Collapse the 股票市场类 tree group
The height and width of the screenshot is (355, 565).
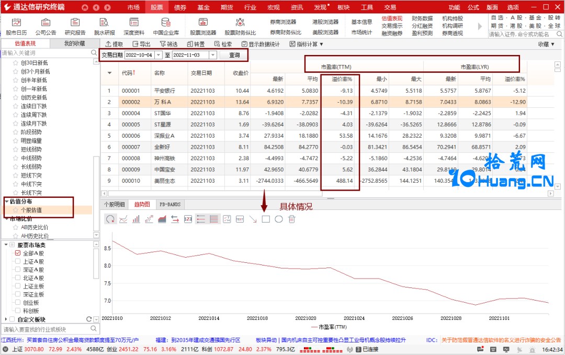click(6, 245)
